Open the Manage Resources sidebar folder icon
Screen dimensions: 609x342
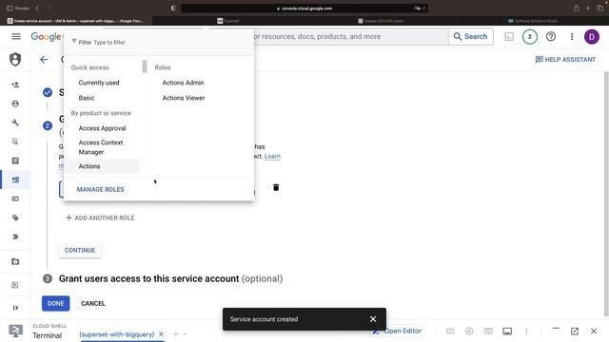[15, 261]
